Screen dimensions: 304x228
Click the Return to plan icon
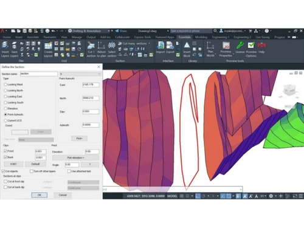pos(102,45)
